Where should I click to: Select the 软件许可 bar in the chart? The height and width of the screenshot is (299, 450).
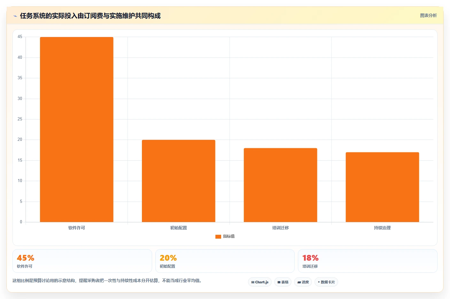(x=77, y=129)
